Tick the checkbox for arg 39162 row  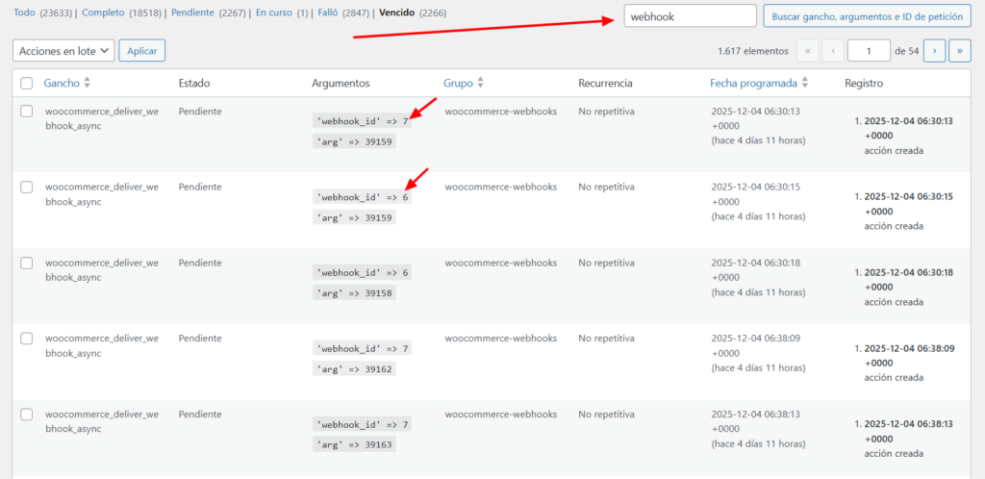pos(27,339)
